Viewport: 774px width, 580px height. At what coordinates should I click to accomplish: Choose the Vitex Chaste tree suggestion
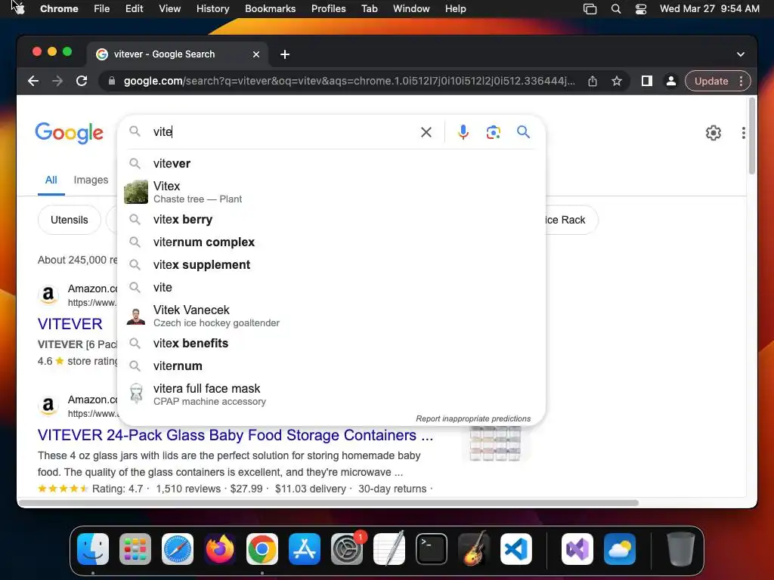332,192
